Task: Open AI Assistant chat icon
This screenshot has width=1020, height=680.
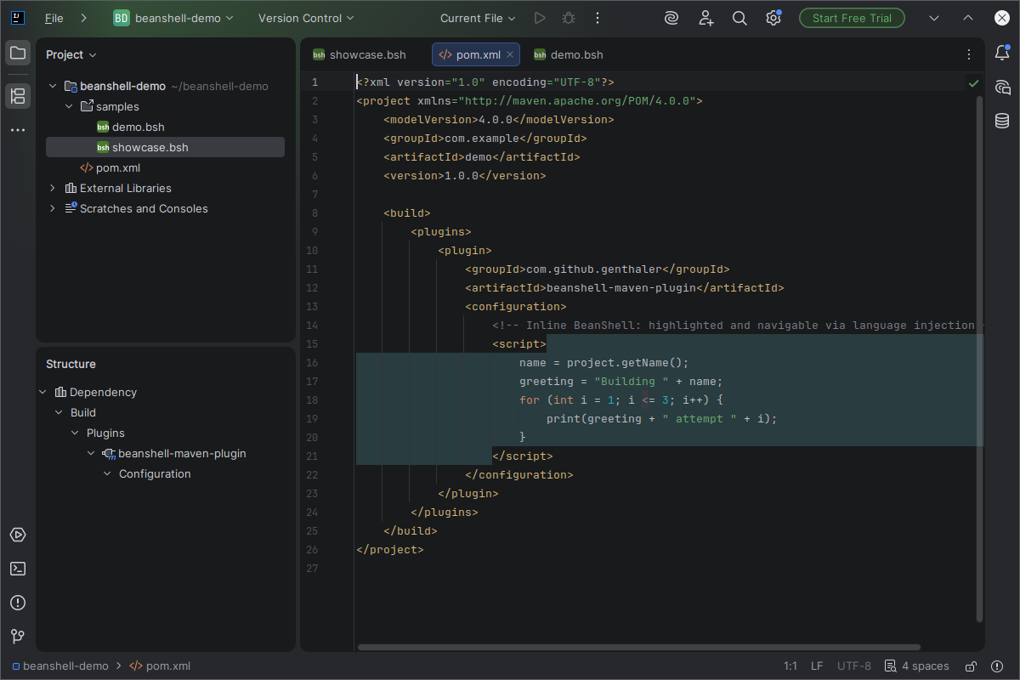Action: point(1002,87)
